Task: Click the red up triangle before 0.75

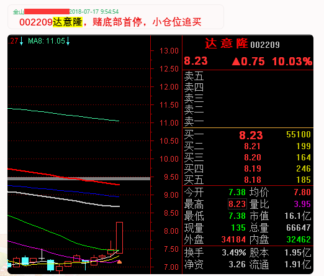Action: click(x=236, y=62)
